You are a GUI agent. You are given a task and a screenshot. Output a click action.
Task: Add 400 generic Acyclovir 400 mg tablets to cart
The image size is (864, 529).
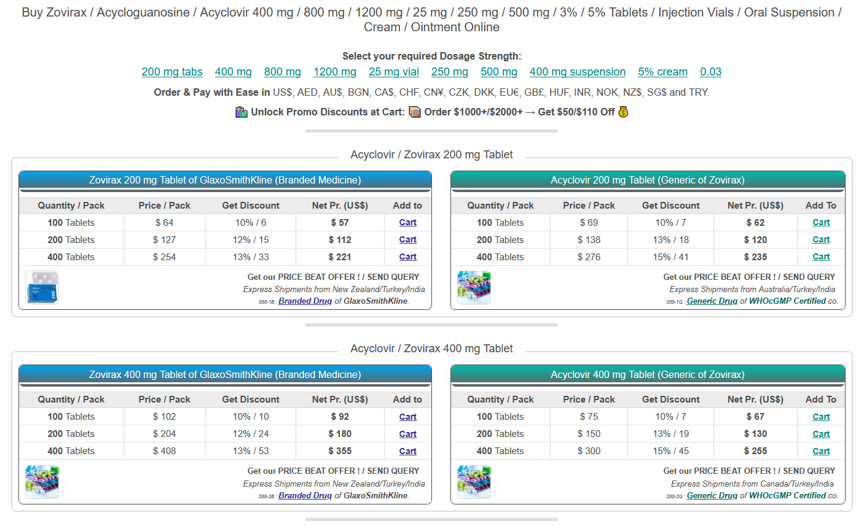821,451
